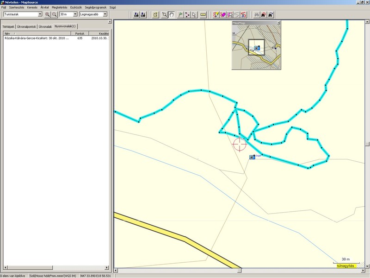
Task: Select the Waypoint flag tool
Action: (180, 14)
